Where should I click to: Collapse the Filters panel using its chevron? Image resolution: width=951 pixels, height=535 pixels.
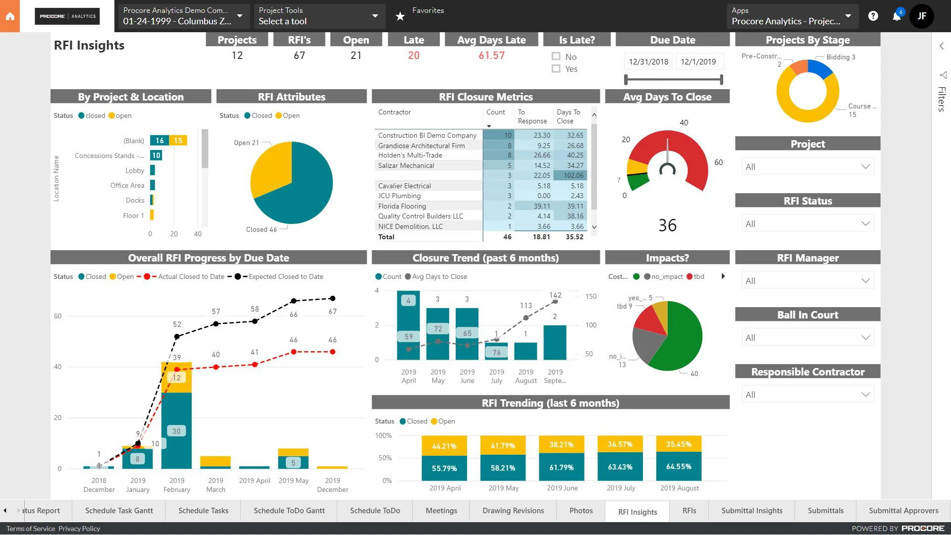[942, 46]
